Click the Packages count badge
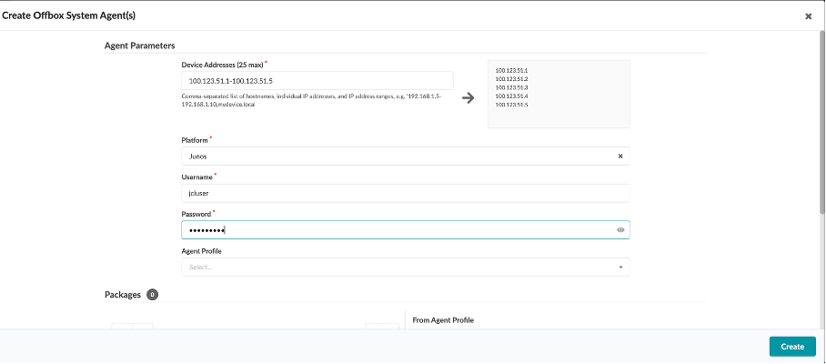Image resolution: width=826 pixels, height=364 pixels. [152, 295]
